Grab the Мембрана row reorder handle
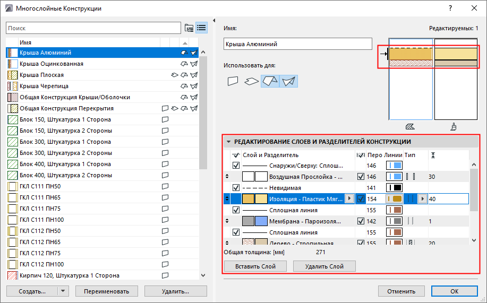Viewport: 487px width, 303px height. (x=227, y=221)
